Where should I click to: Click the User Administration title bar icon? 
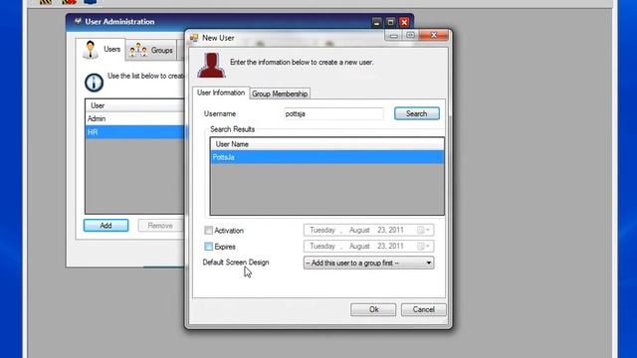pos(78,22)
